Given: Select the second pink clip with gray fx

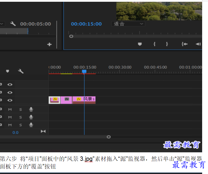Looking at the screenshot, I should [x=66, y=100].
